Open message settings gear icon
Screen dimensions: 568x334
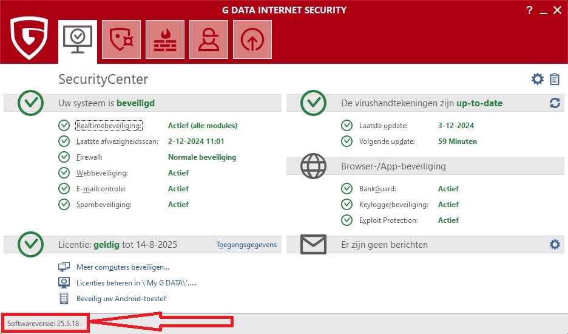555,244
